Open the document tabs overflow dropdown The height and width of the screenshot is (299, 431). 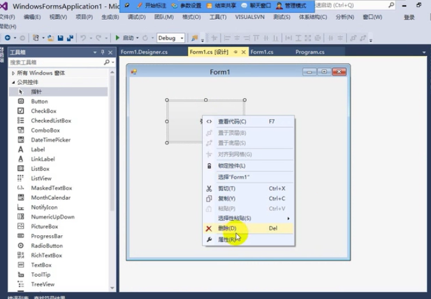(x=424, y=52)
